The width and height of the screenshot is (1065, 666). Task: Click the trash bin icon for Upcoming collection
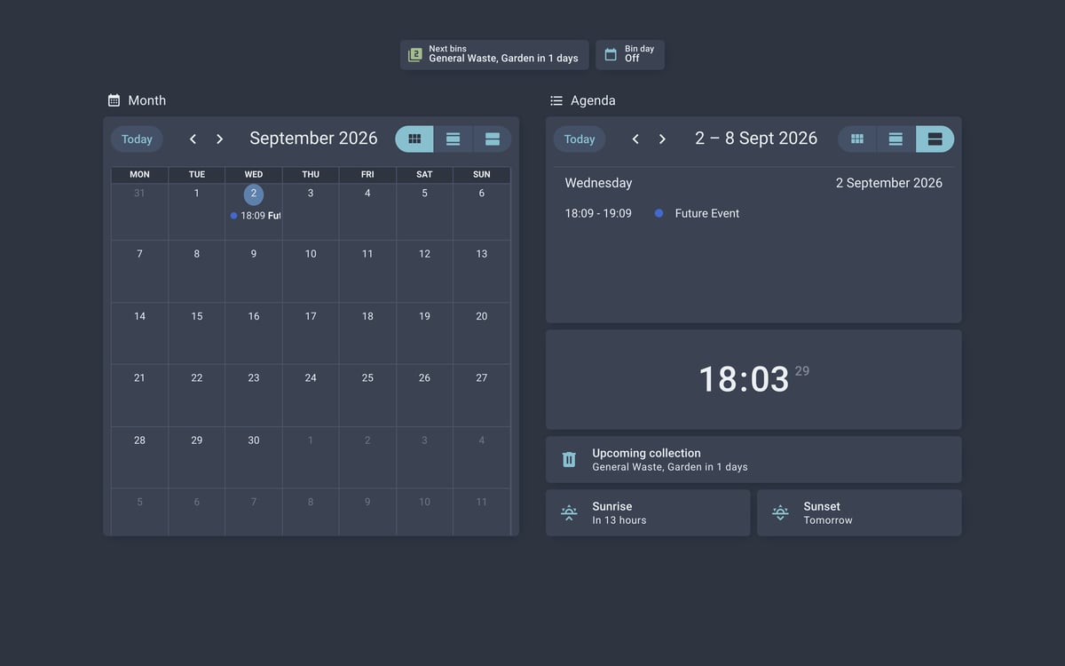click(569, 459)
